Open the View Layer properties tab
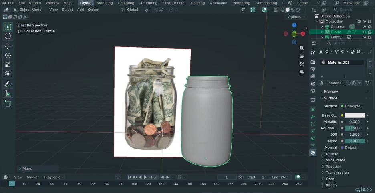 (x=312, y=76)
